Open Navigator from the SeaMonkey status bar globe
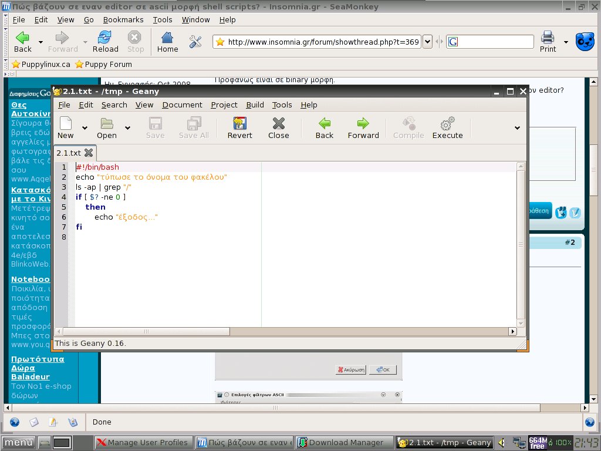This screenshot has height=451, width=601. click(15, 422)
